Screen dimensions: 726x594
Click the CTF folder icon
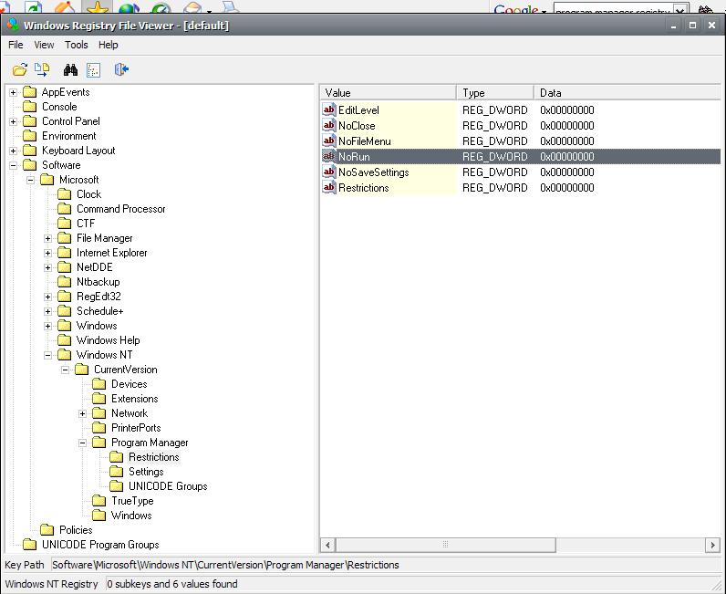[x=65, y=224]
